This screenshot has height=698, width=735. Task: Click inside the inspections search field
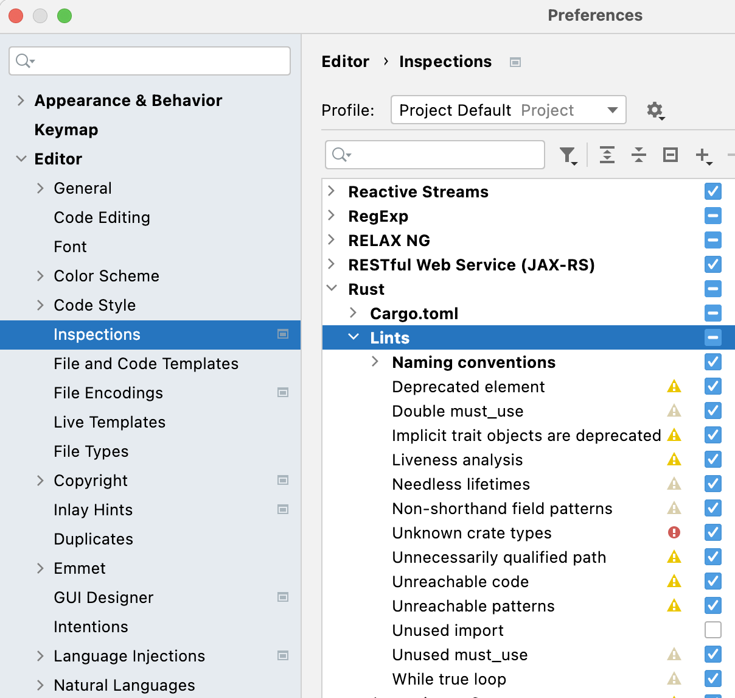(x=434, y=155)
